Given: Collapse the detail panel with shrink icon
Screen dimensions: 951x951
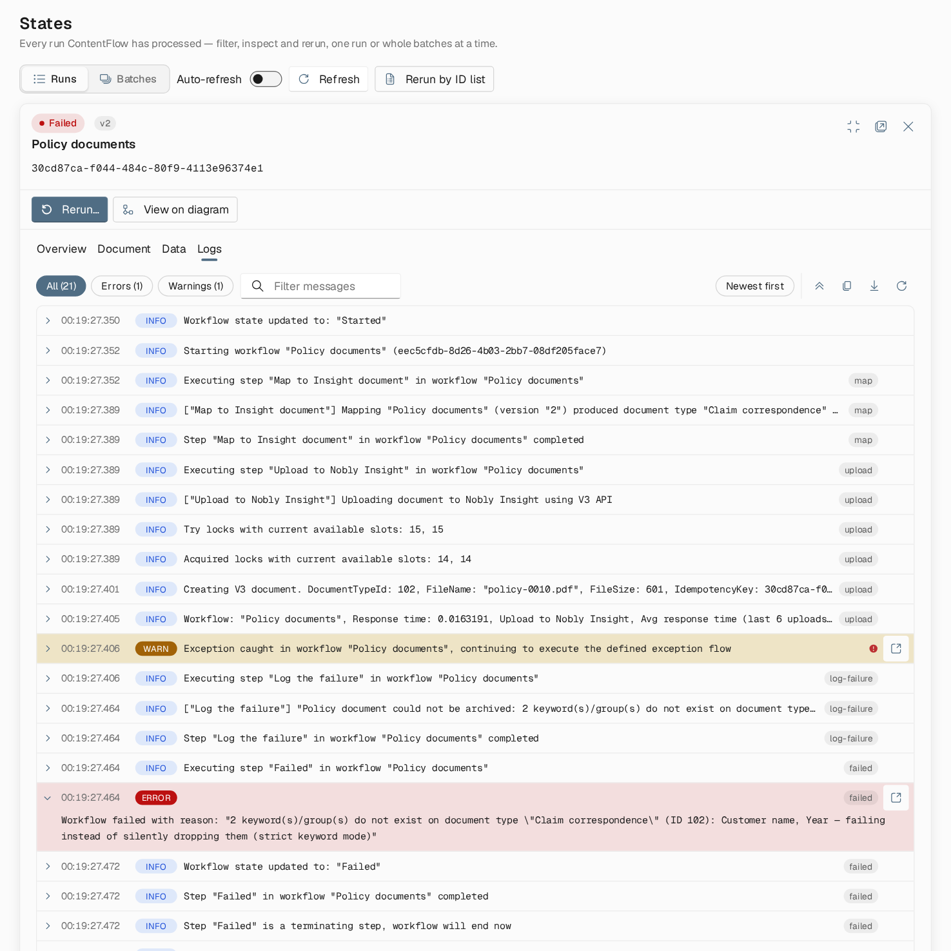Looking at the screenshot, I should click(854, 126).
